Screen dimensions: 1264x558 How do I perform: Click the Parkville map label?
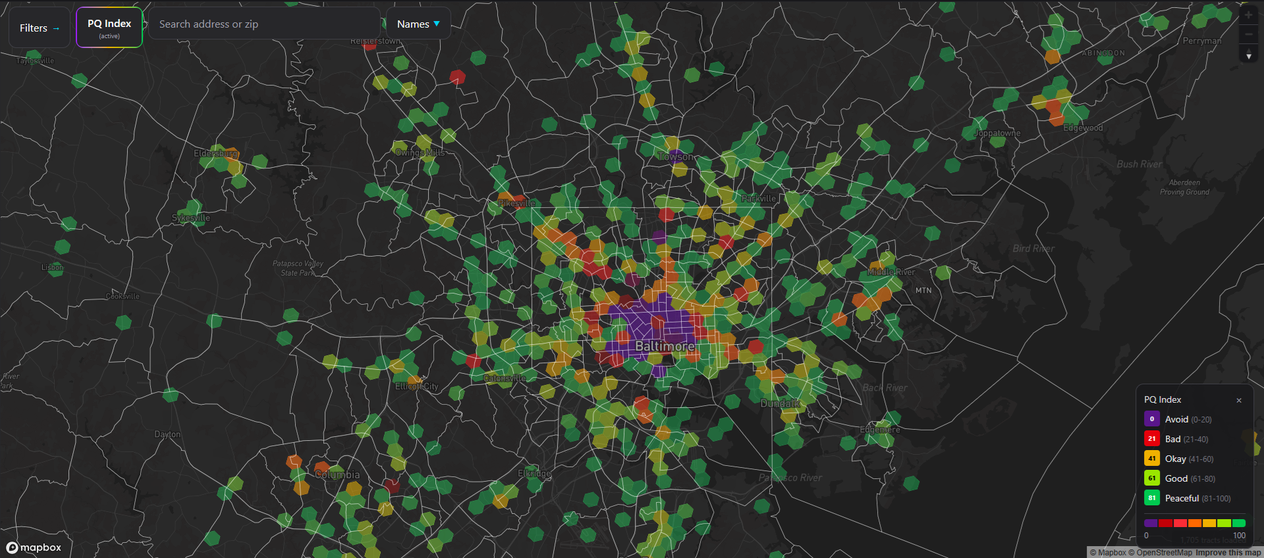coord(759,198)
